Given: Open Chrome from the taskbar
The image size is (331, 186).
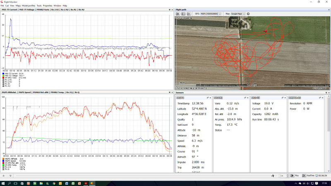Looking at the screenshot, I should [x=54, y=184].
